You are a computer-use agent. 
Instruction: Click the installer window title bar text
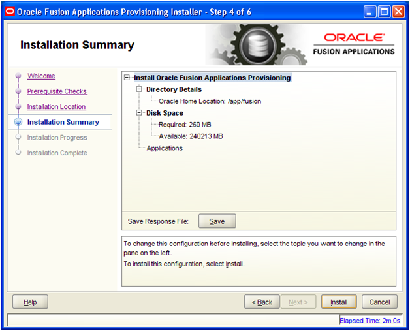click(134, 12)
